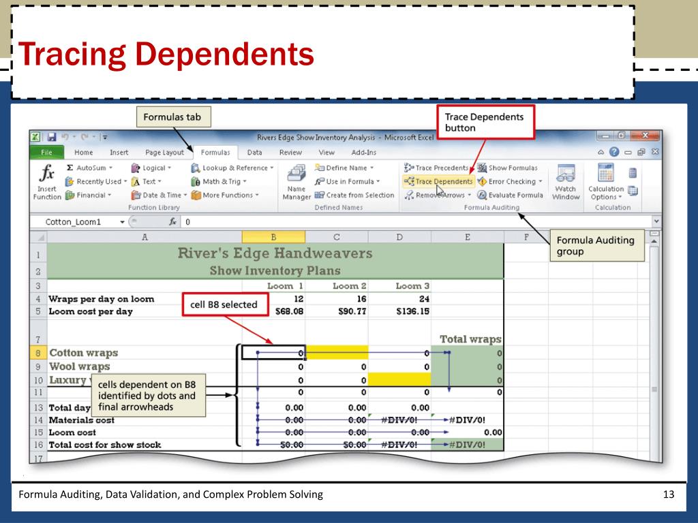This screenshot has width=698, height=523.
Task: Open Define Name dropdown arrow
Action: (x=371, y=168)
